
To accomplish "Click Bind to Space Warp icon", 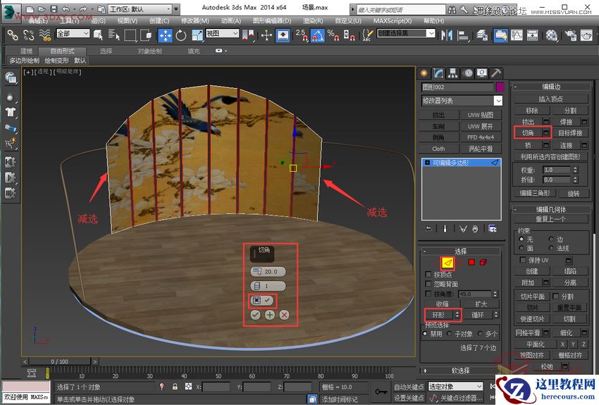I will [x=44, y=35].
